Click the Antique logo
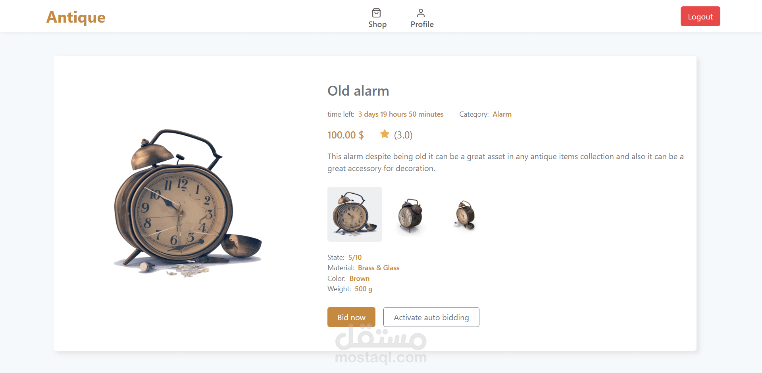 point(76,17)
